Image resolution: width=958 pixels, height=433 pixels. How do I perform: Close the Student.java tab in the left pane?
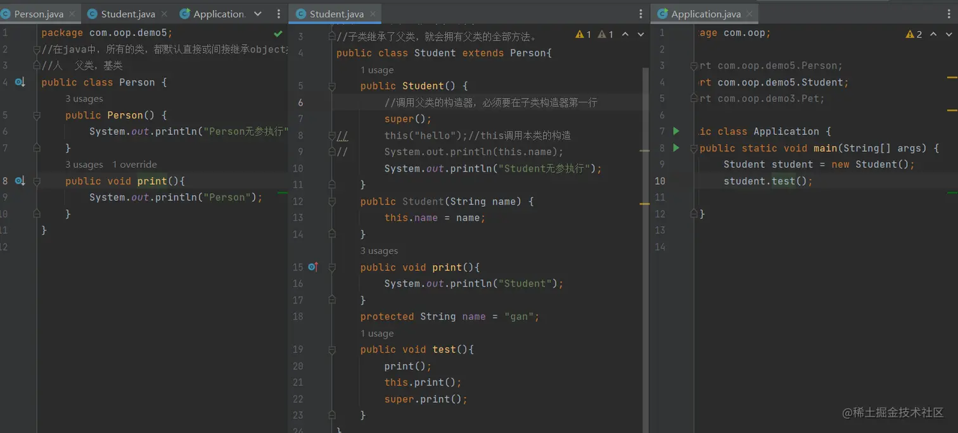tap(163, 14)
